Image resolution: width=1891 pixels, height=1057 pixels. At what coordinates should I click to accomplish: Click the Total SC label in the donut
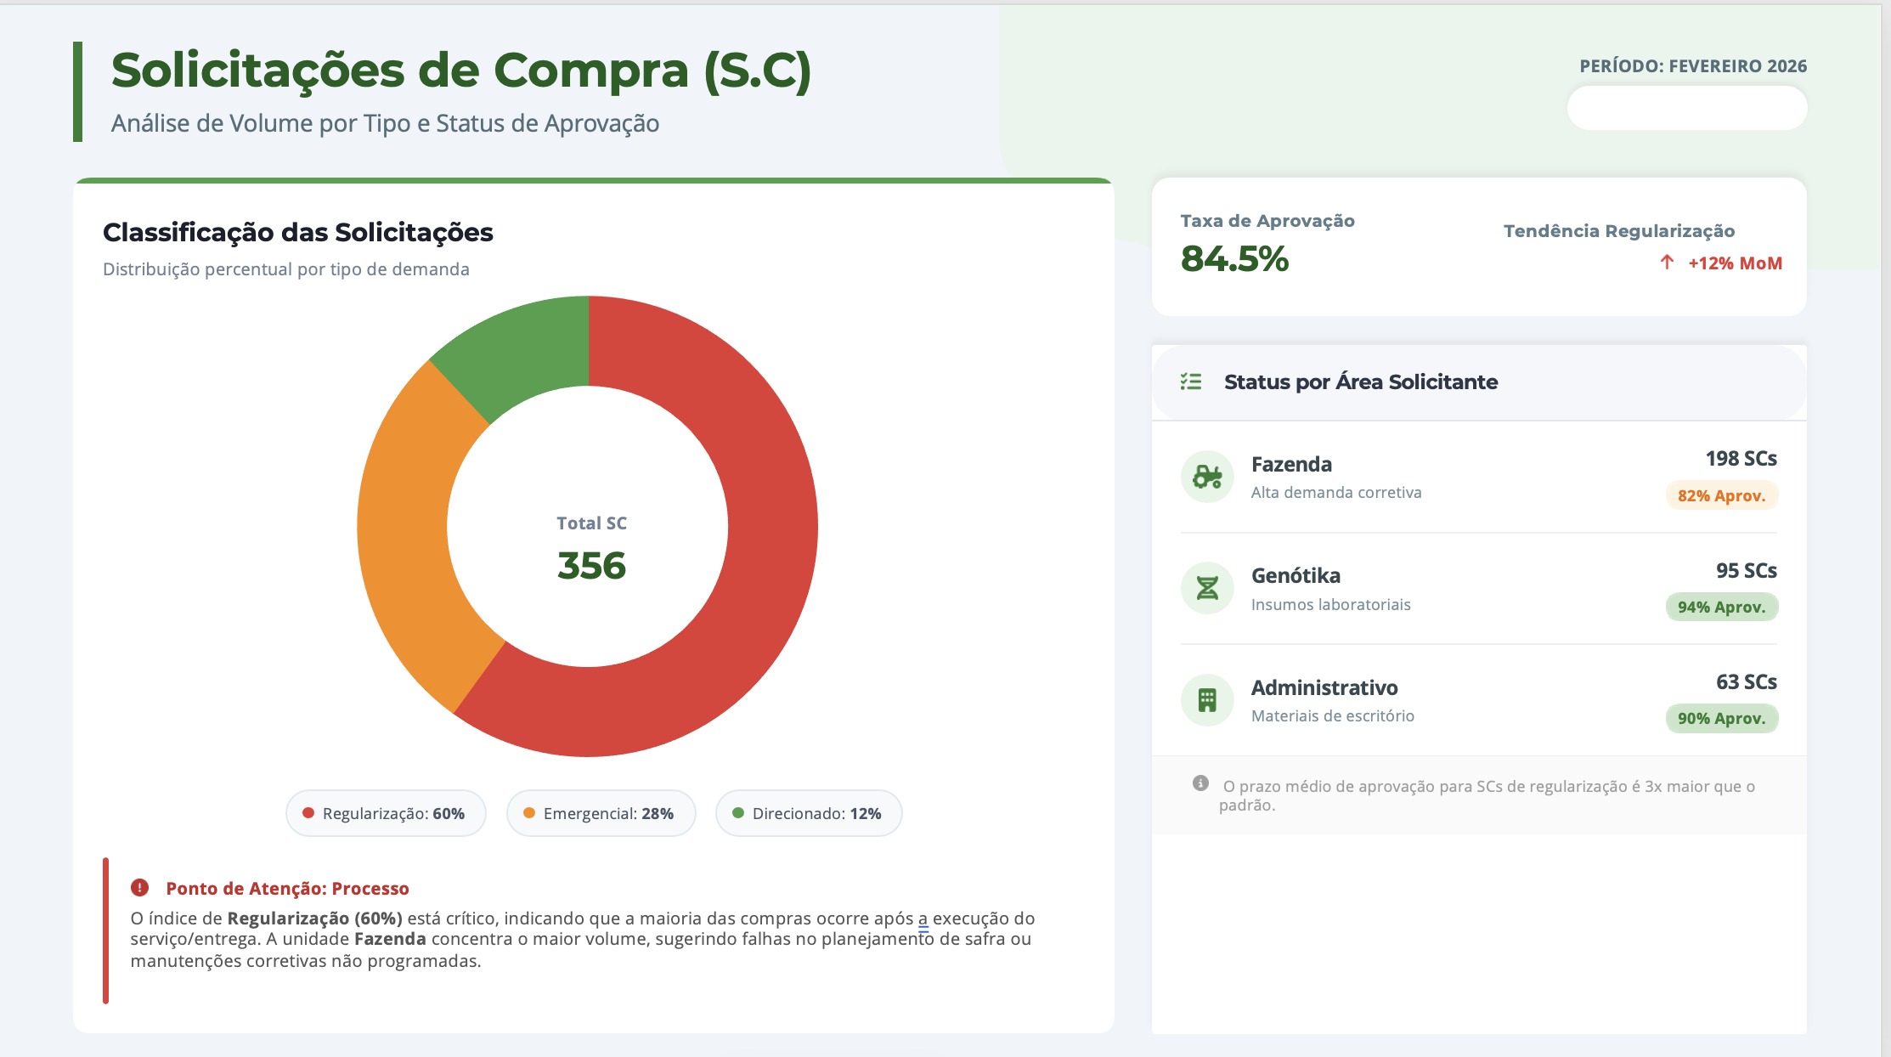(591, 523)
